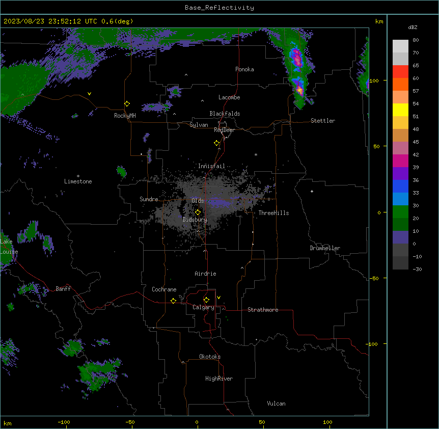Click the Limestone label

(x=78, y=181)
